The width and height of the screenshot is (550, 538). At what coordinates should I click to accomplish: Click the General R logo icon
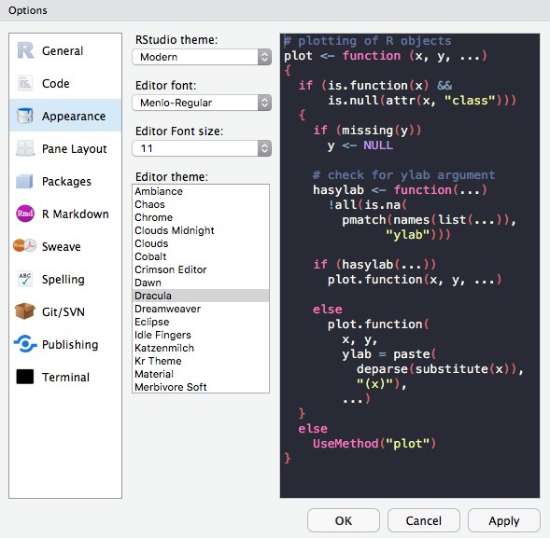(25, 50)
